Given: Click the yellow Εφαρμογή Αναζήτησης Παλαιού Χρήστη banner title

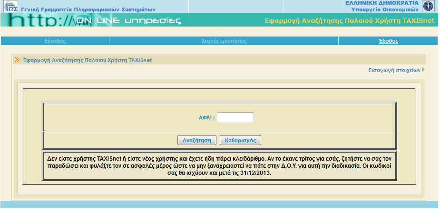Looking at the screenshot, I should (349, 20).
